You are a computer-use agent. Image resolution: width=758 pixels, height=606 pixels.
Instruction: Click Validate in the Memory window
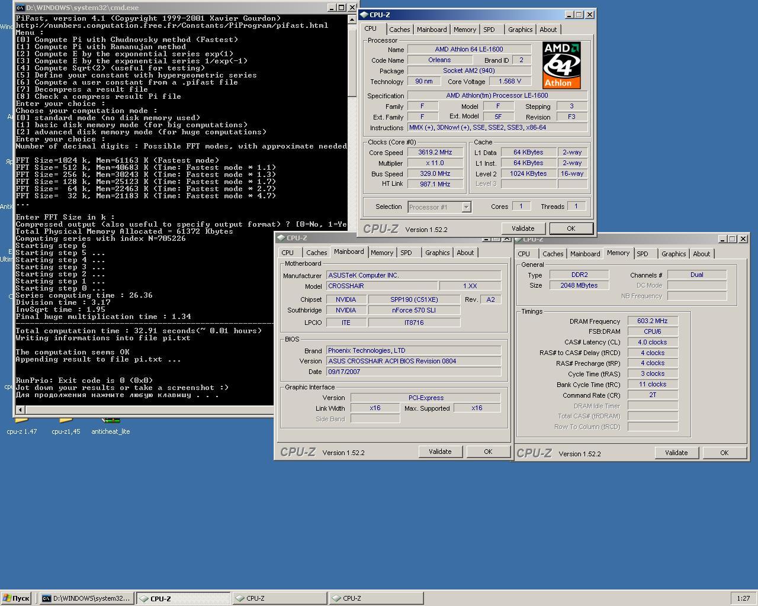pyautogui.click(x=676, y=453)
